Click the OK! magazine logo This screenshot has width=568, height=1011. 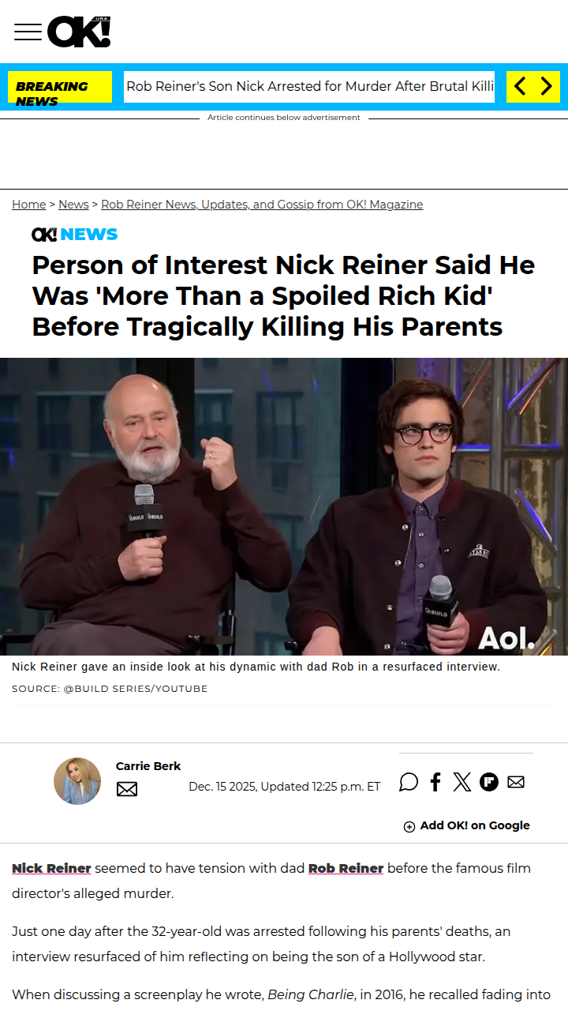(79, 32)
